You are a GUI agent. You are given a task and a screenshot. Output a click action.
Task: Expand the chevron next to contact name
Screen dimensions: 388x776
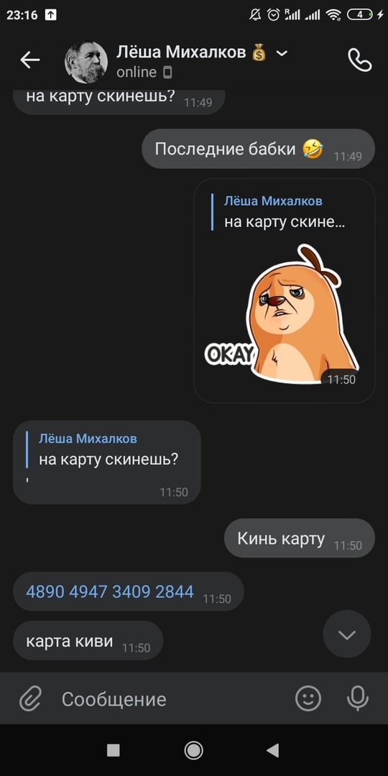point(282,53)
